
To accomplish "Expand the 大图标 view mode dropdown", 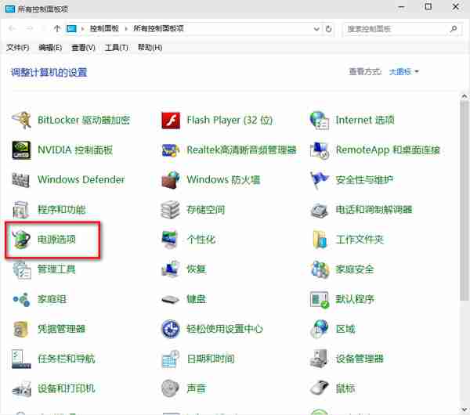I will 405,72.
